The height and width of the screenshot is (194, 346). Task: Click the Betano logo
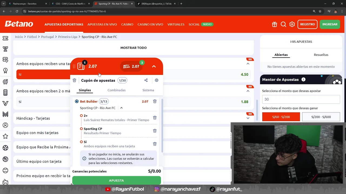(19, 24)
